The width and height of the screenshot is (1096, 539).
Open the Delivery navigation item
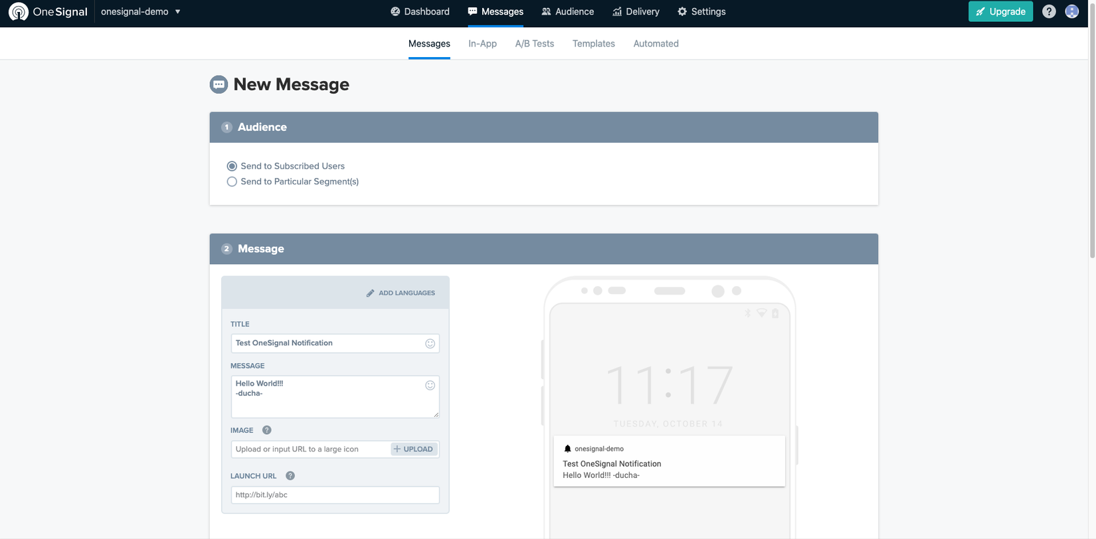636,11
